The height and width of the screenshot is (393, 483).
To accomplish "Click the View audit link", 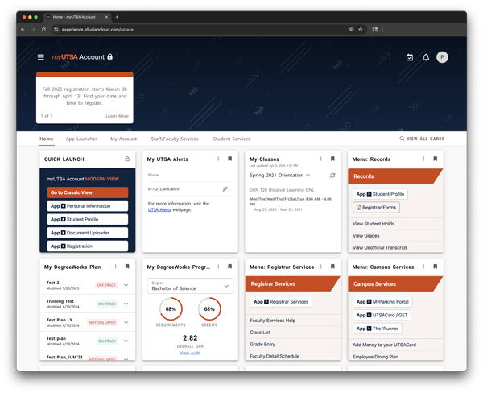I will coord(190,353).
